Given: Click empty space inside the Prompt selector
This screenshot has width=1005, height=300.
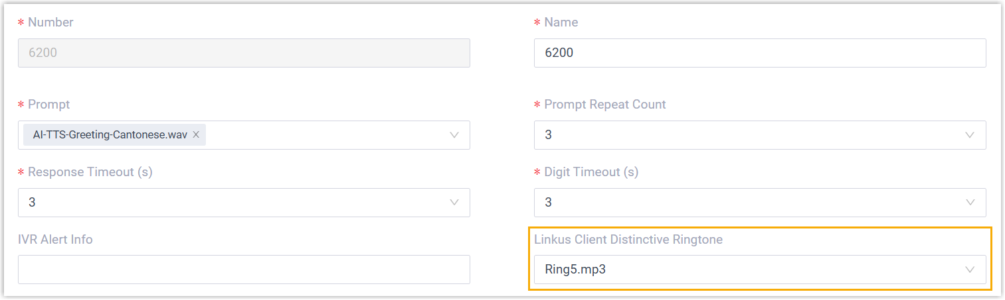Looking at the screenshot, I should (325, 135).
